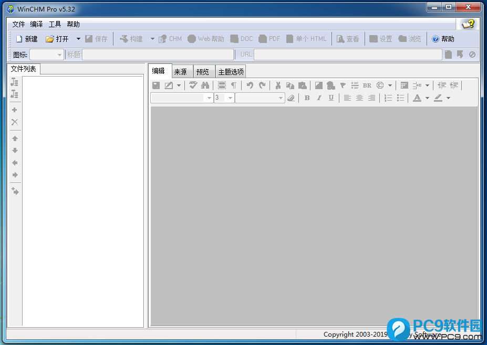Click the Move Left arrow in sidebar
This screenshot has height=345, width=487.
coord(15,163)
